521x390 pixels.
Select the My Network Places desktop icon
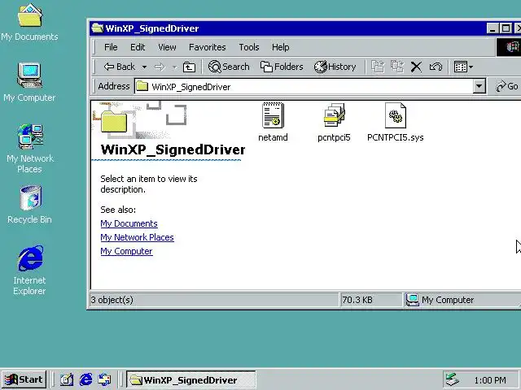pyautogui.click(x=30, y=149)
